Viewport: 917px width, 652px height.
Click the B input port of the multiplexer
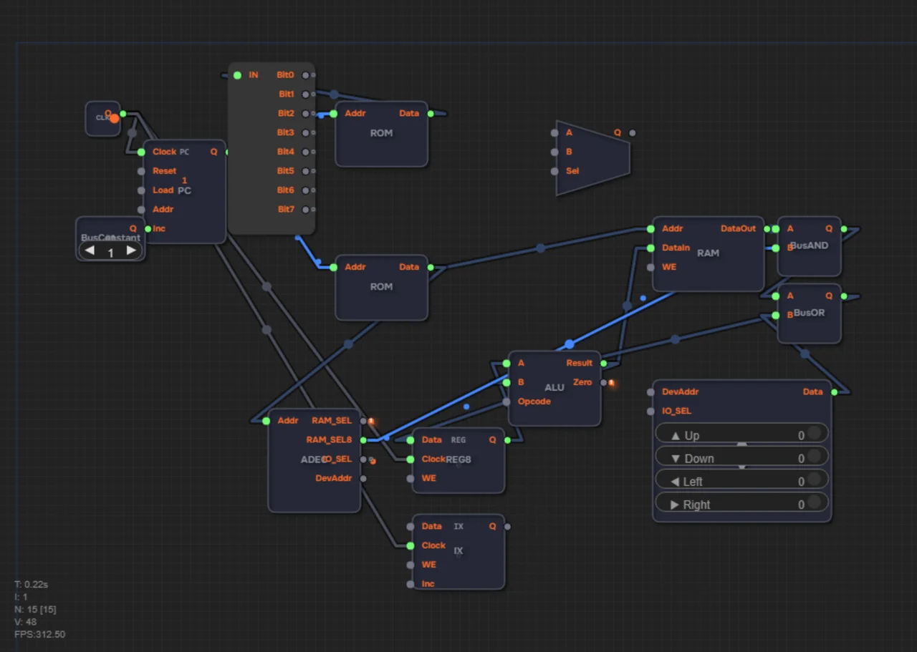(x=554, y=152)
